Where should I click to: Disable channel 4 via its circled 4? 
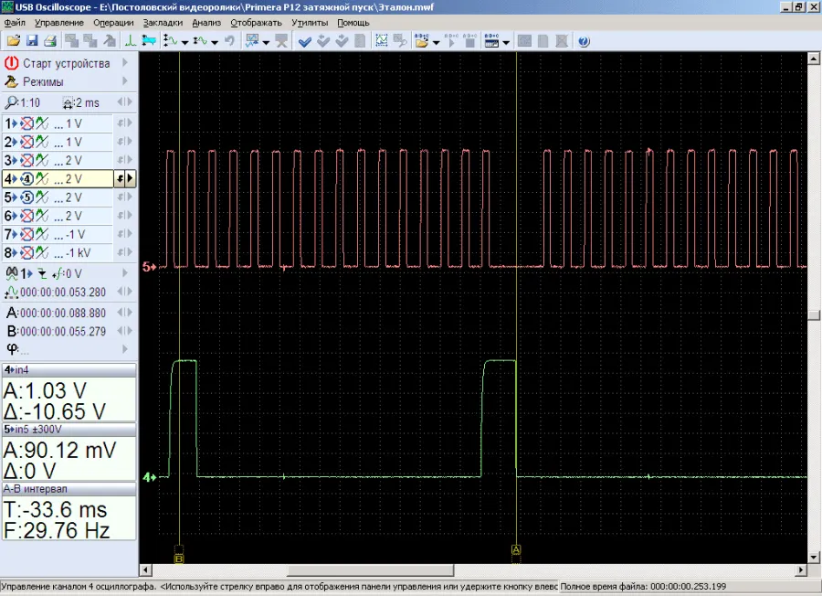click(x=26, y=179)
